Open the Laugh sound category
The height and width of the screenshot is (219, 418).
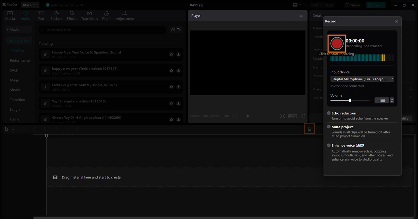[x=15, y=110]
